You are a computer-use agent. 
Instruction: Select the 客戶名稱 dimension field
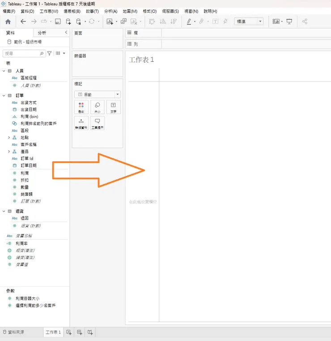click(29, 144)
